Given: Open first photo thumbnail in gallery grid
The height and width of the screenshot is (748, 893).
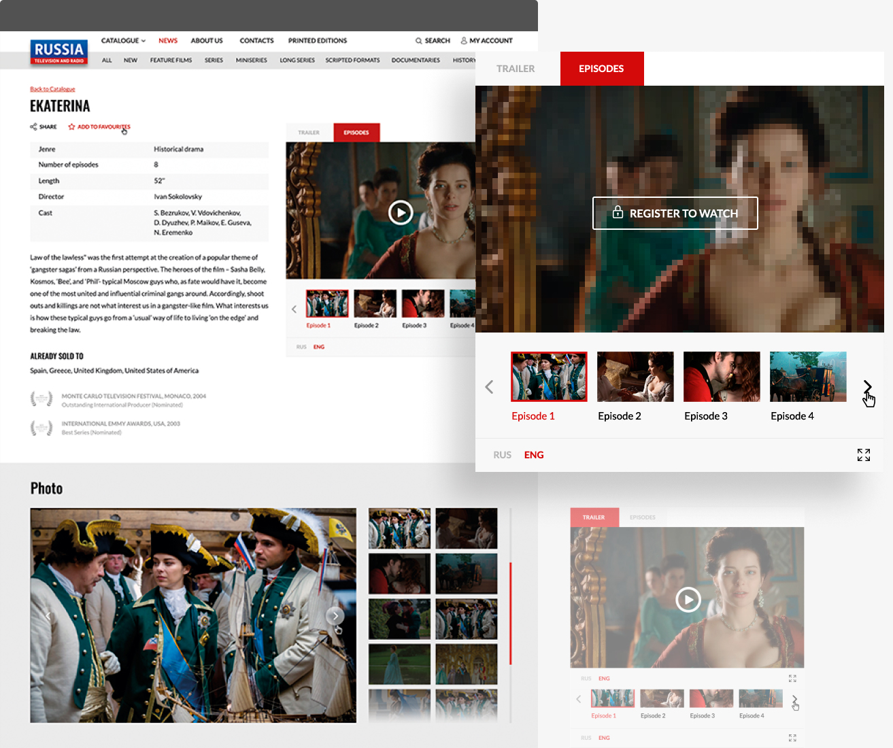Looking at the screenshot, I should coord(399,528).
